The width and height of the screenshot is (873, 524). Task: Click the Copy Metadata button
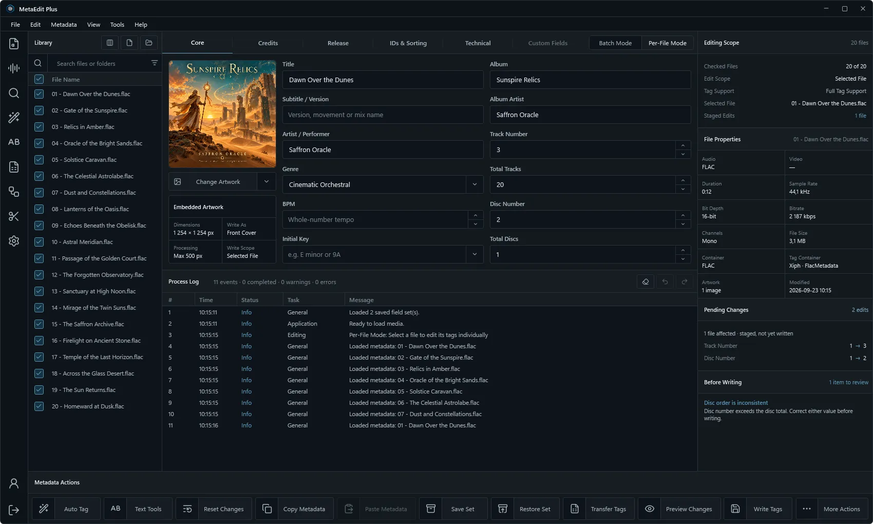pos(295,509)
